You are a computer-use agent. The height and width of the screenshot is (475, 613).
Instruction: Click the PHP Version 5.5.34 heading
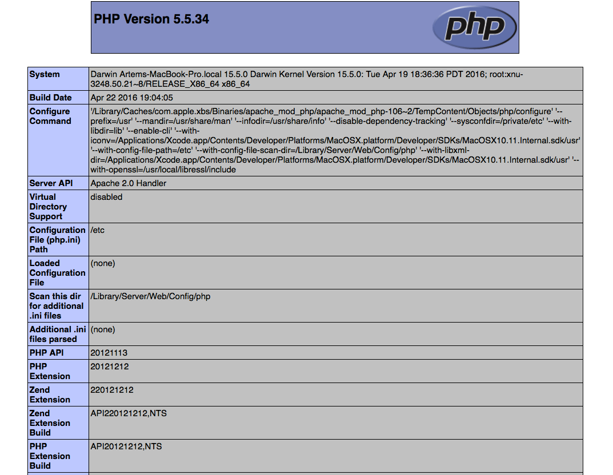tap(151, 19)
